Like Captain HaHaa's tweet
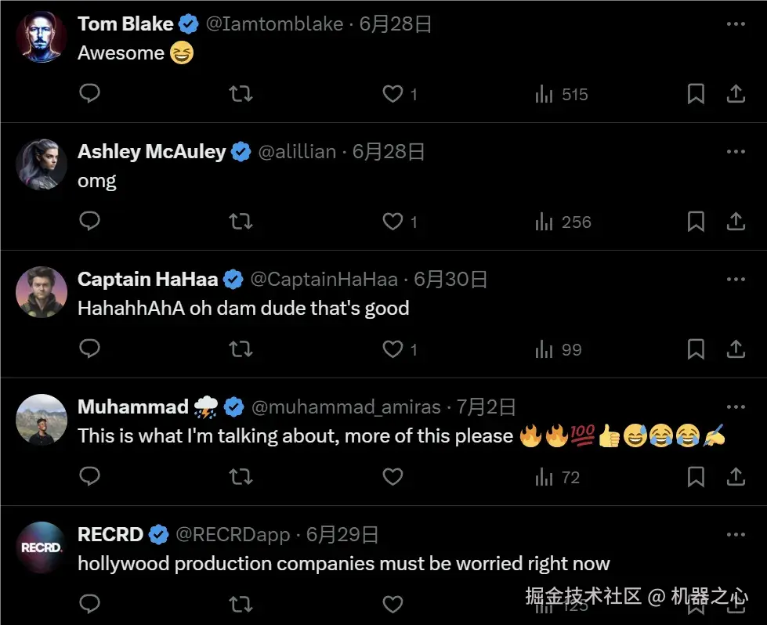This screenshot has width=767, height=625. tap(393, 349)
